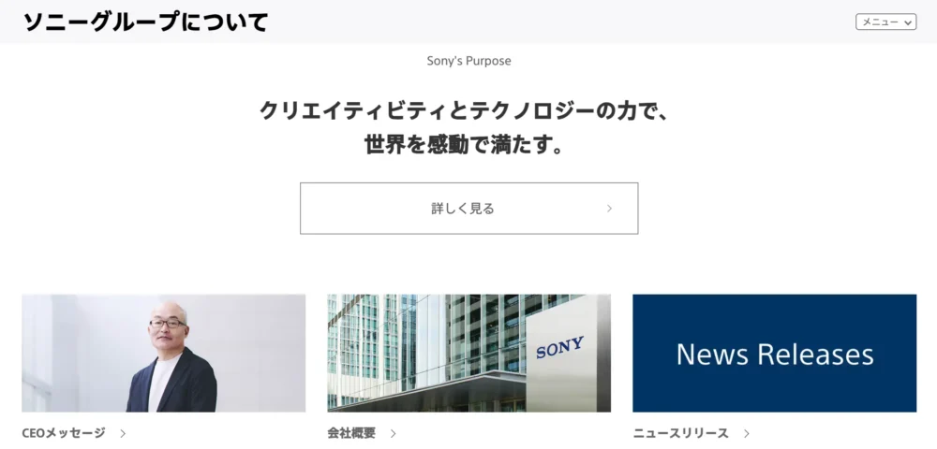This screenshot has width=937, height=449.
Task: Open the CEO portrait thumbnail
Action: (163, 353)
